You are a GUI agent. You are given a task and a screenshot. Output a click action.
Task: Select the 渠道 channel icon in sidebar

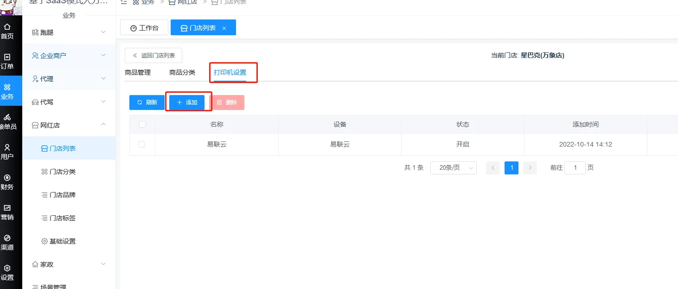tap(7, 238)
